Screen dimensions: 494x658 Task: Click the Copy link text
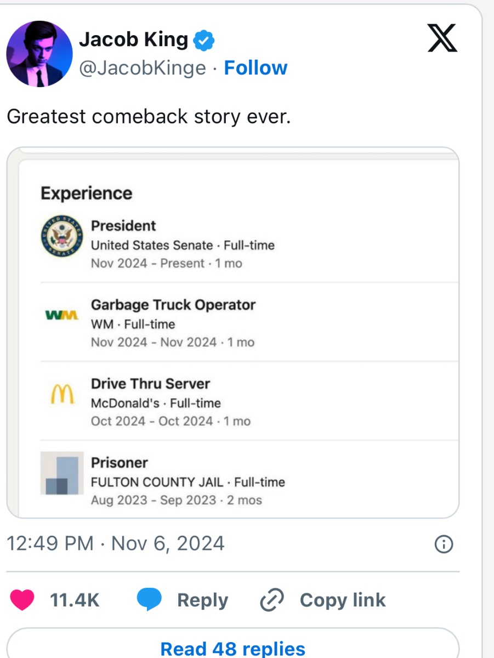[343, 600]
